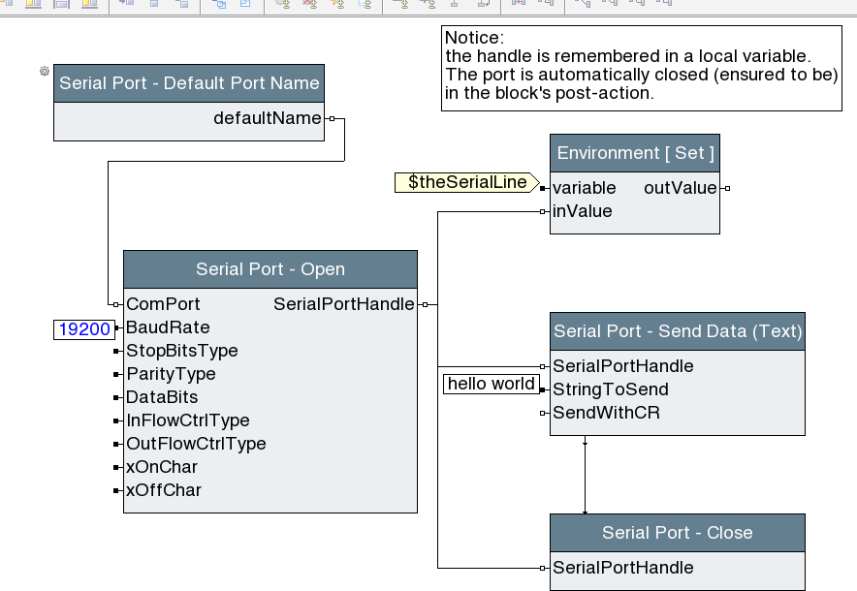The image size is (857, 591).
Task: Select the Serial Port - Open block title
Action: tap(270, 269)
